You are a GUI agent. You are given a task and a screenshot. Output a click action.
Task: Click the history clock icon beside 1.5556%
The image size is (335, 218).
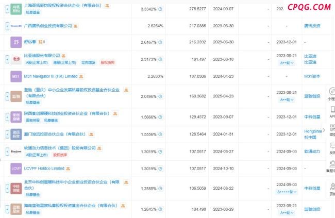pos(160,134)
